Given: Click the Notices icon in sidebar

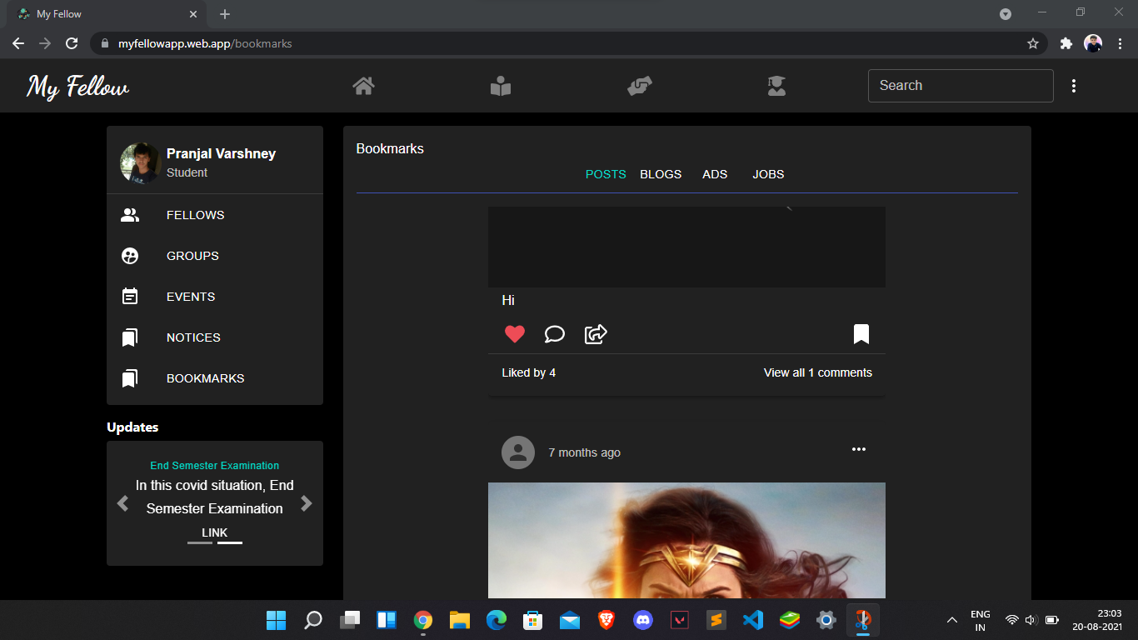Looking at the screenshot, I should click(x=130, y=337).
